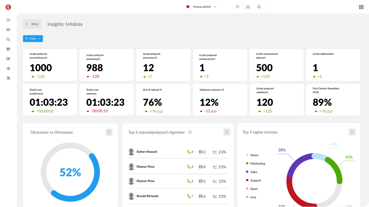Open Liczba utworzonych zgłoszeń card showing 500

[x=276, y=65]
